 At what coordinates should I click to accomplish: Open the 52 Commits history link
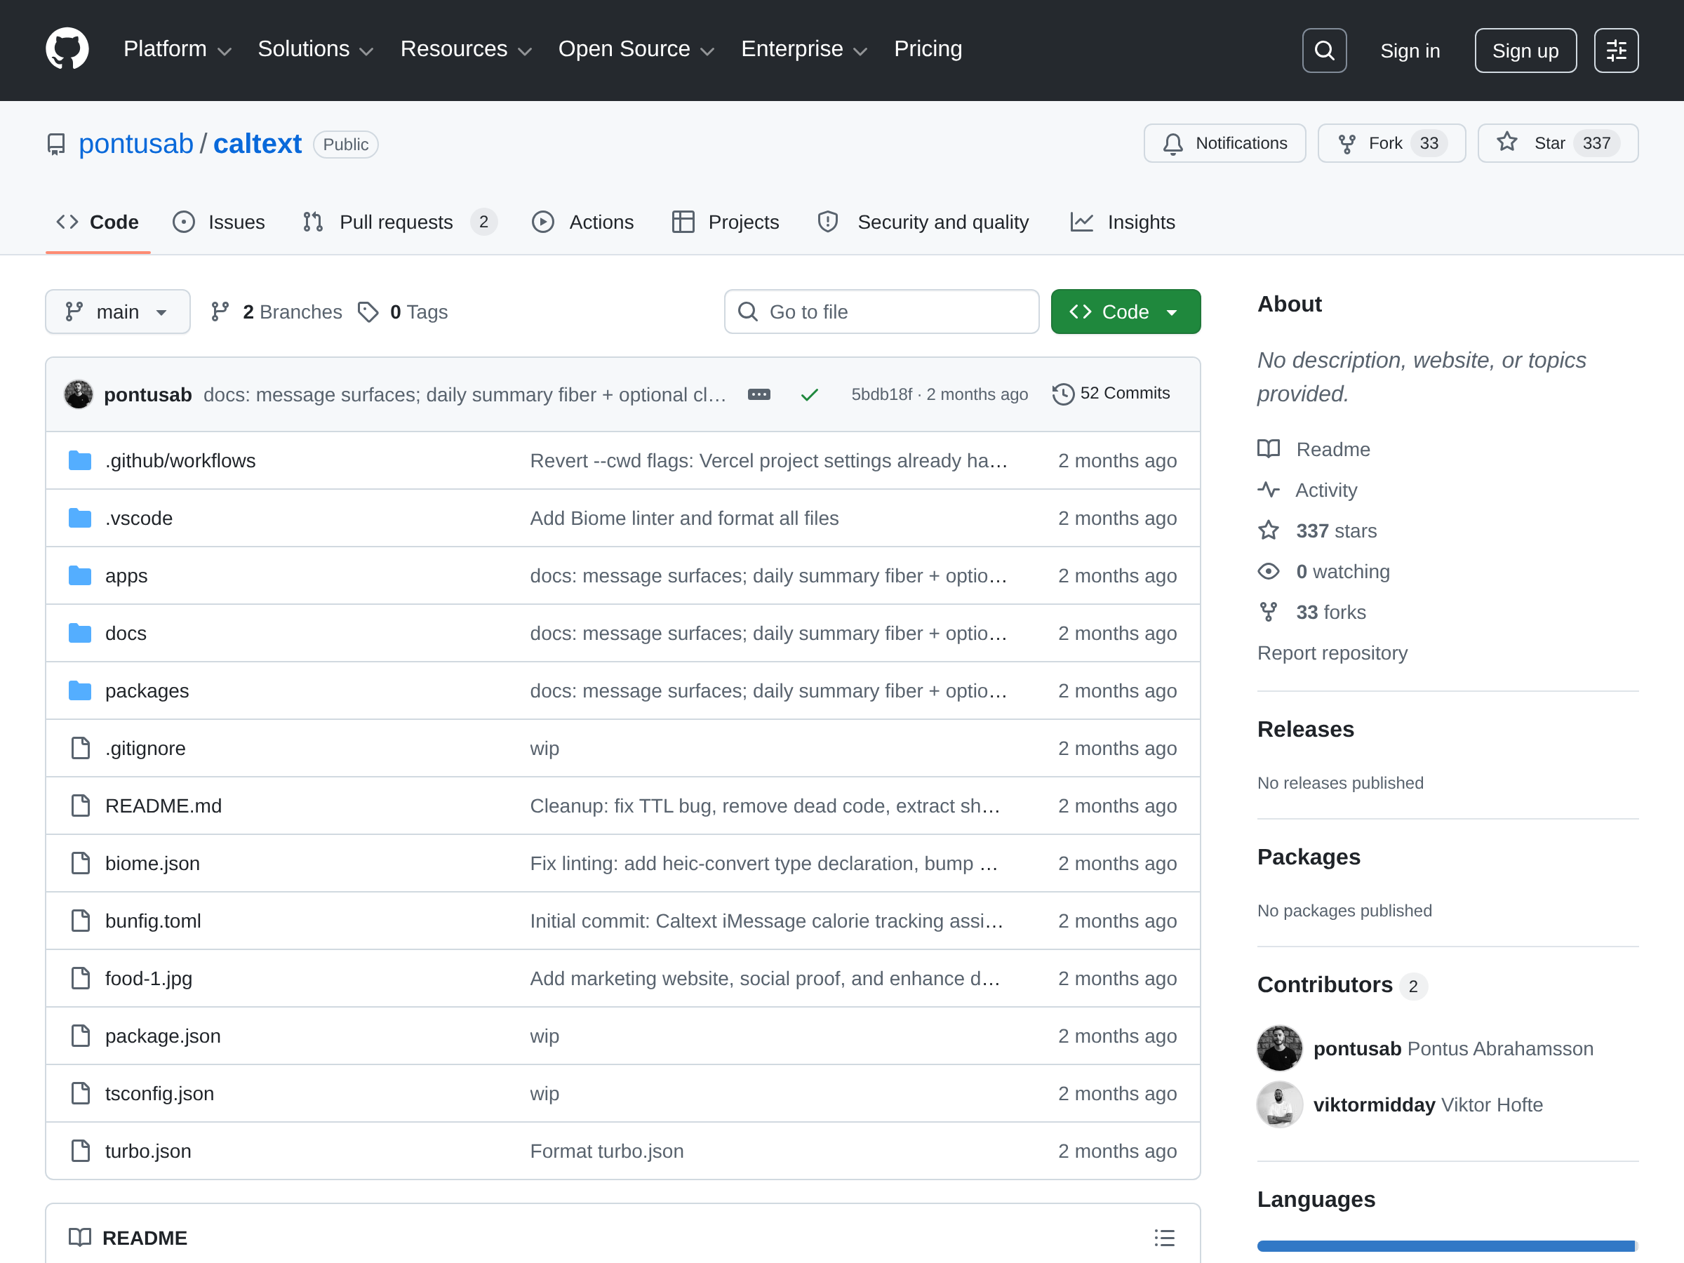click(1111, 394)
